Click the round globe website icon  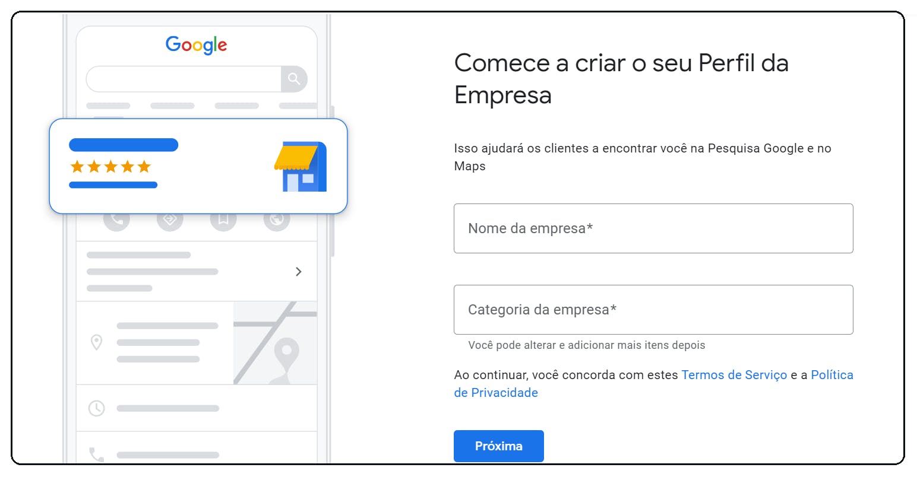[x=276, y=221]
